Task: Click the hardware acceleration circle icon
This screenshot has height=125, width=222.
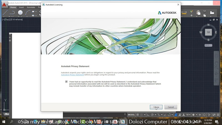Action: click(204, 115)
